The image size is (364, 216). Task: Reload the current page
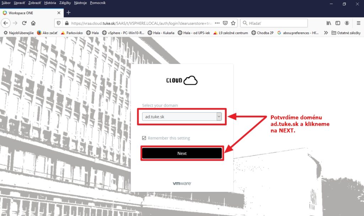pos(24,23)
